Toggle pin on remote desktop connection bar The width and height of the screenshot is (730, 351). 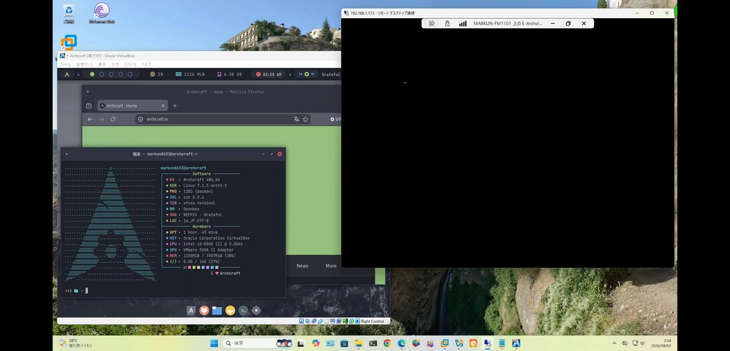point(431,24)
